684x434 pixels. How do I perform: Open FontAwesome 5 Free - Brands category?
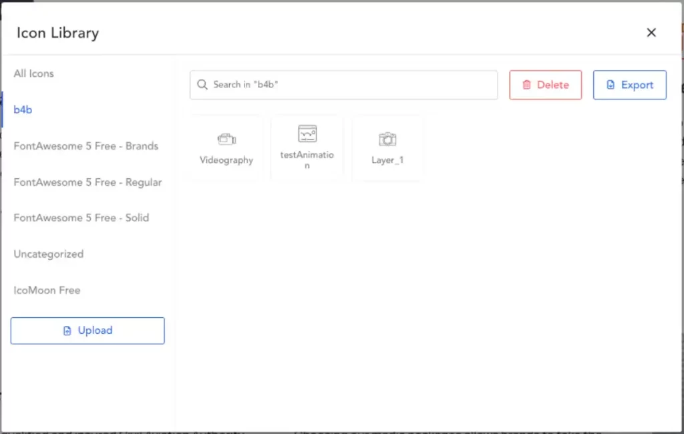pyautogui.click(x=86, y=146)
